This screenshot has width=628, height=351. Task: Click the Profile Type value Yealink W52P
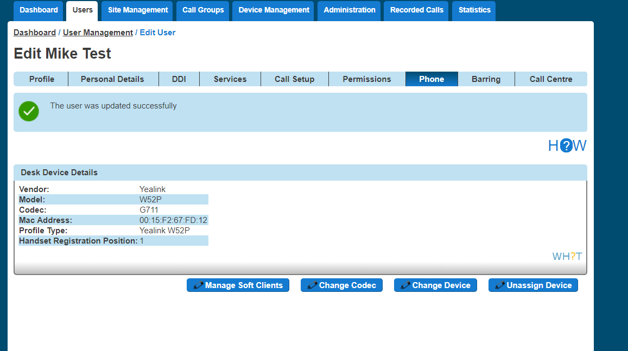click(x=164, y=231)
